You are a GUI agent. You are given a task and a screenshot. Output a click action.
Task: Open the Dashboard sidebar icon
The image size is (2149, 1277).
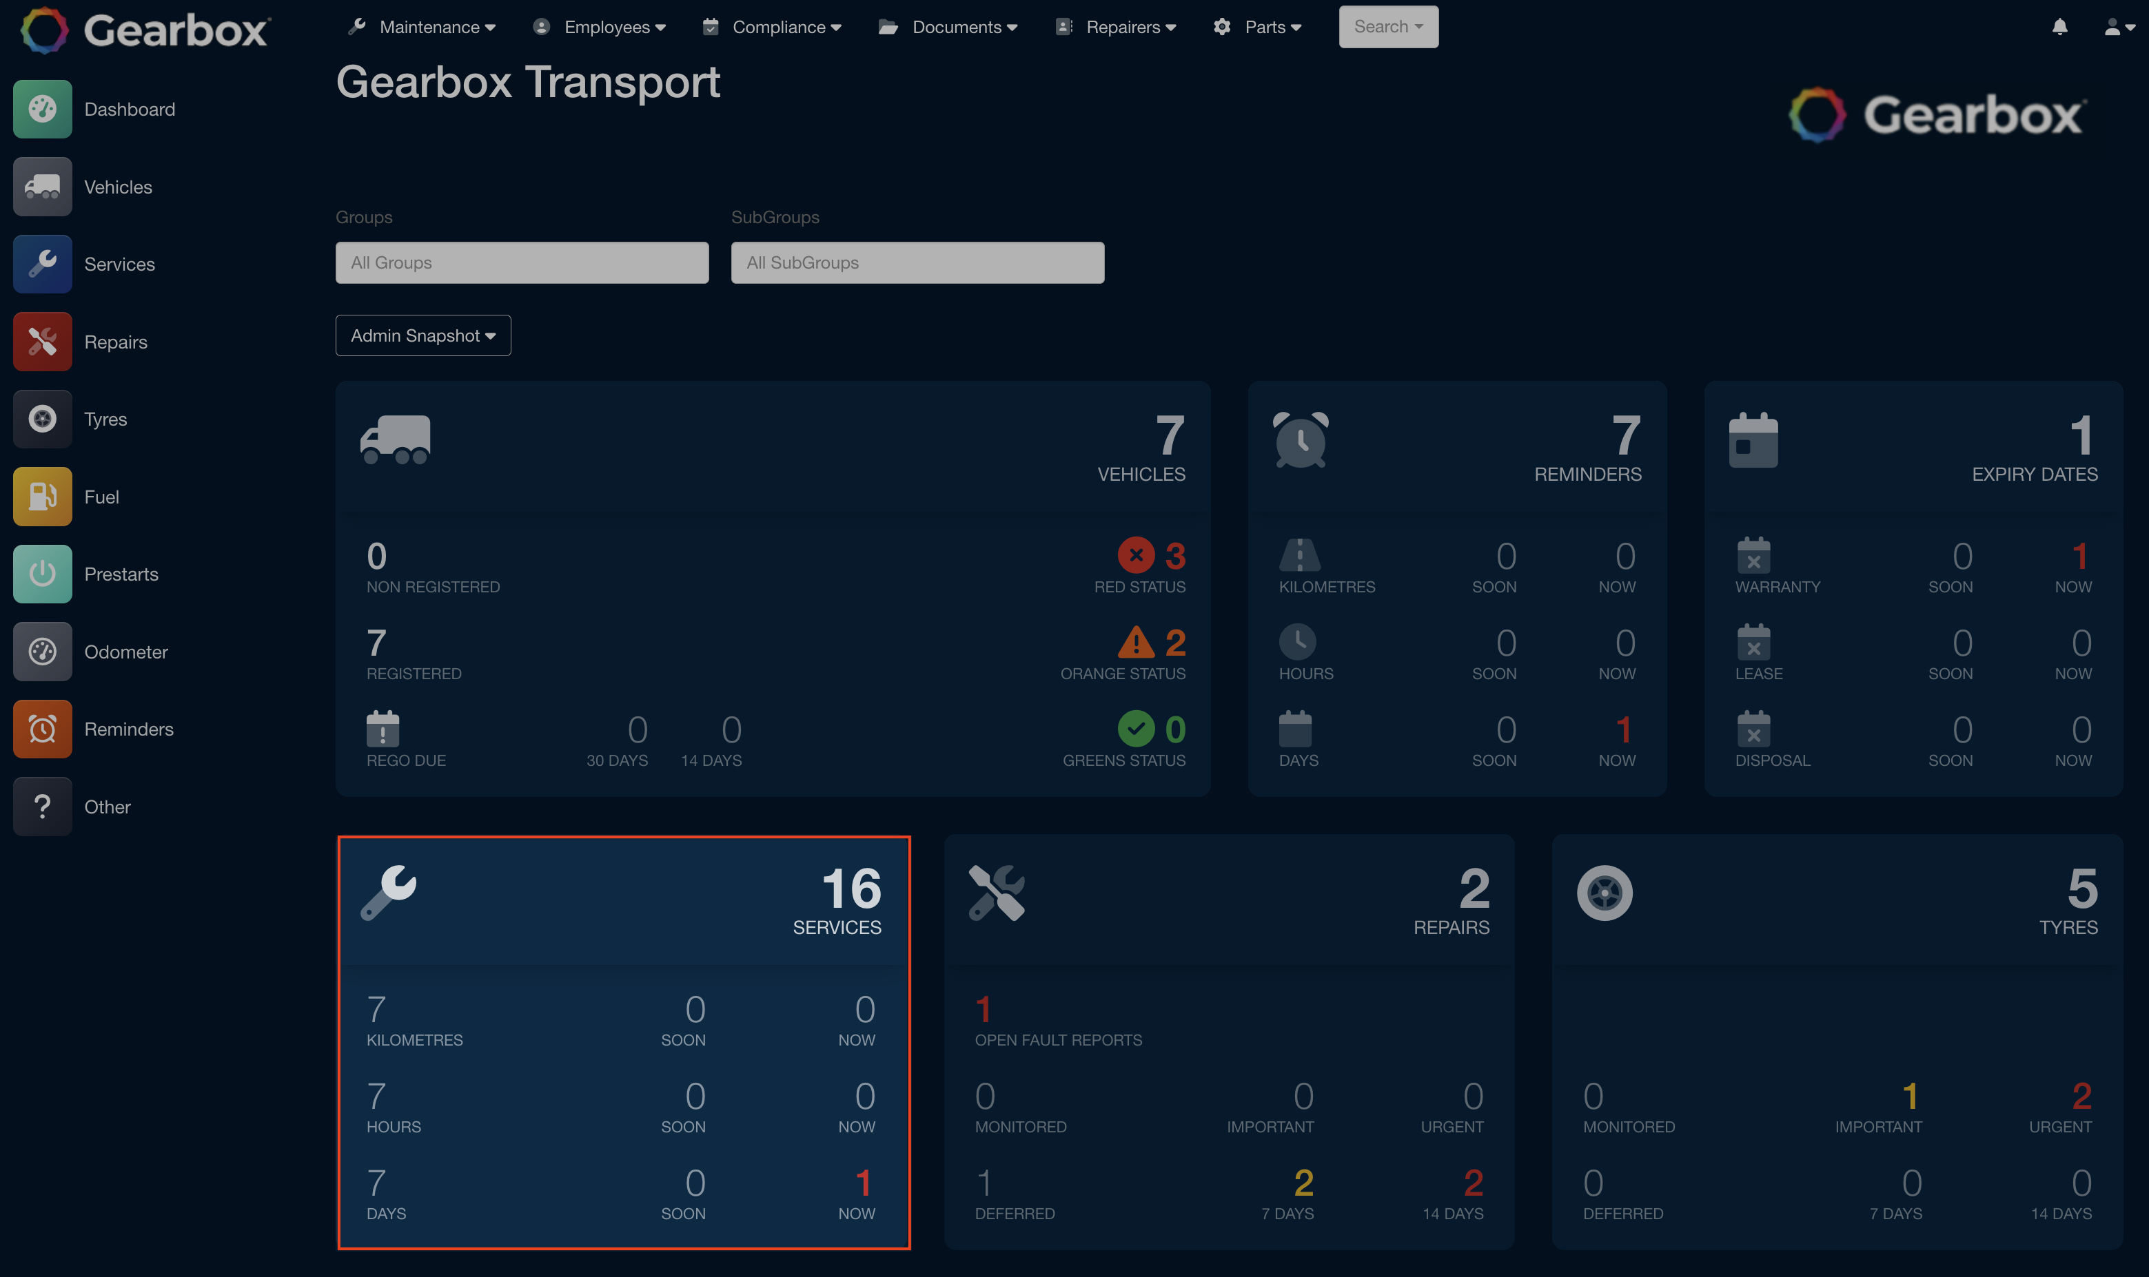[x=42, y=110]
